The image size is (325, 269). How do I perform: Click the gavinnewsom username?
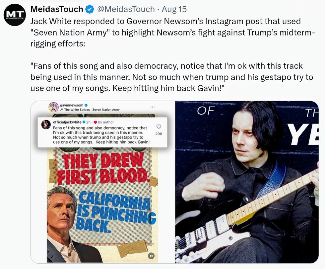coord(72,105)
